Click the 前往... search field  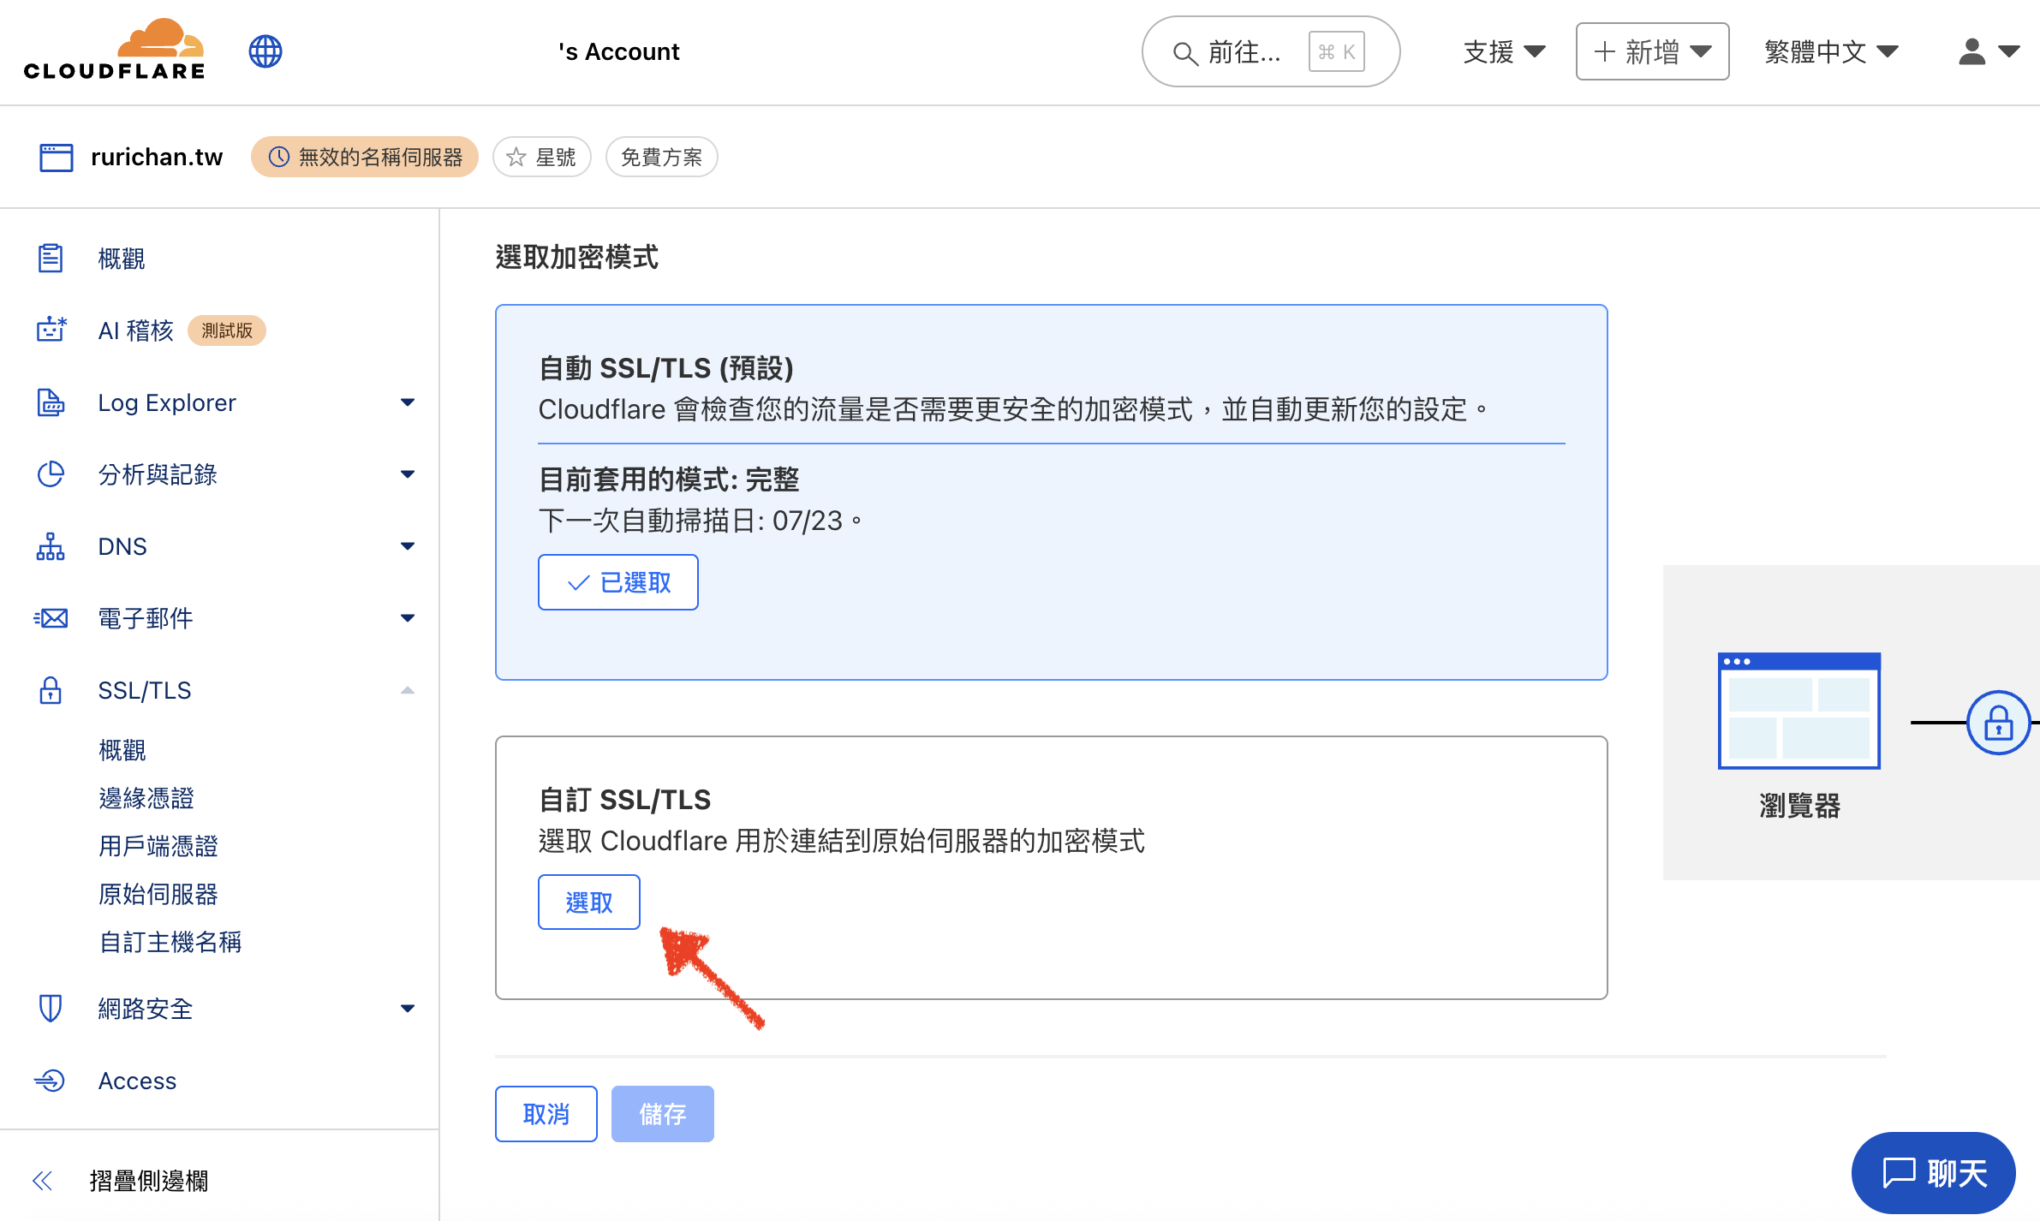(x=1271, y=52)
